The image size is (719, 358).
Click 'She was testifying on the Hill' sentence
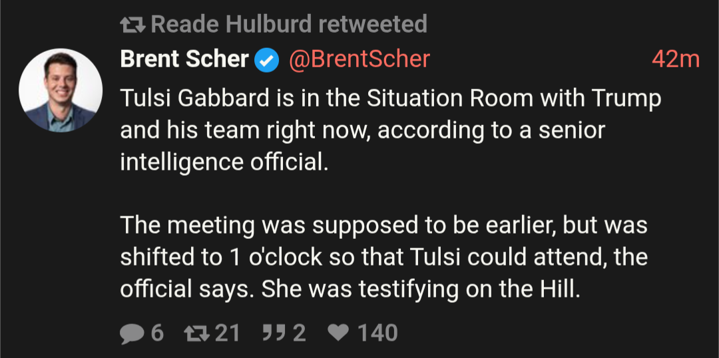(421, 289)
